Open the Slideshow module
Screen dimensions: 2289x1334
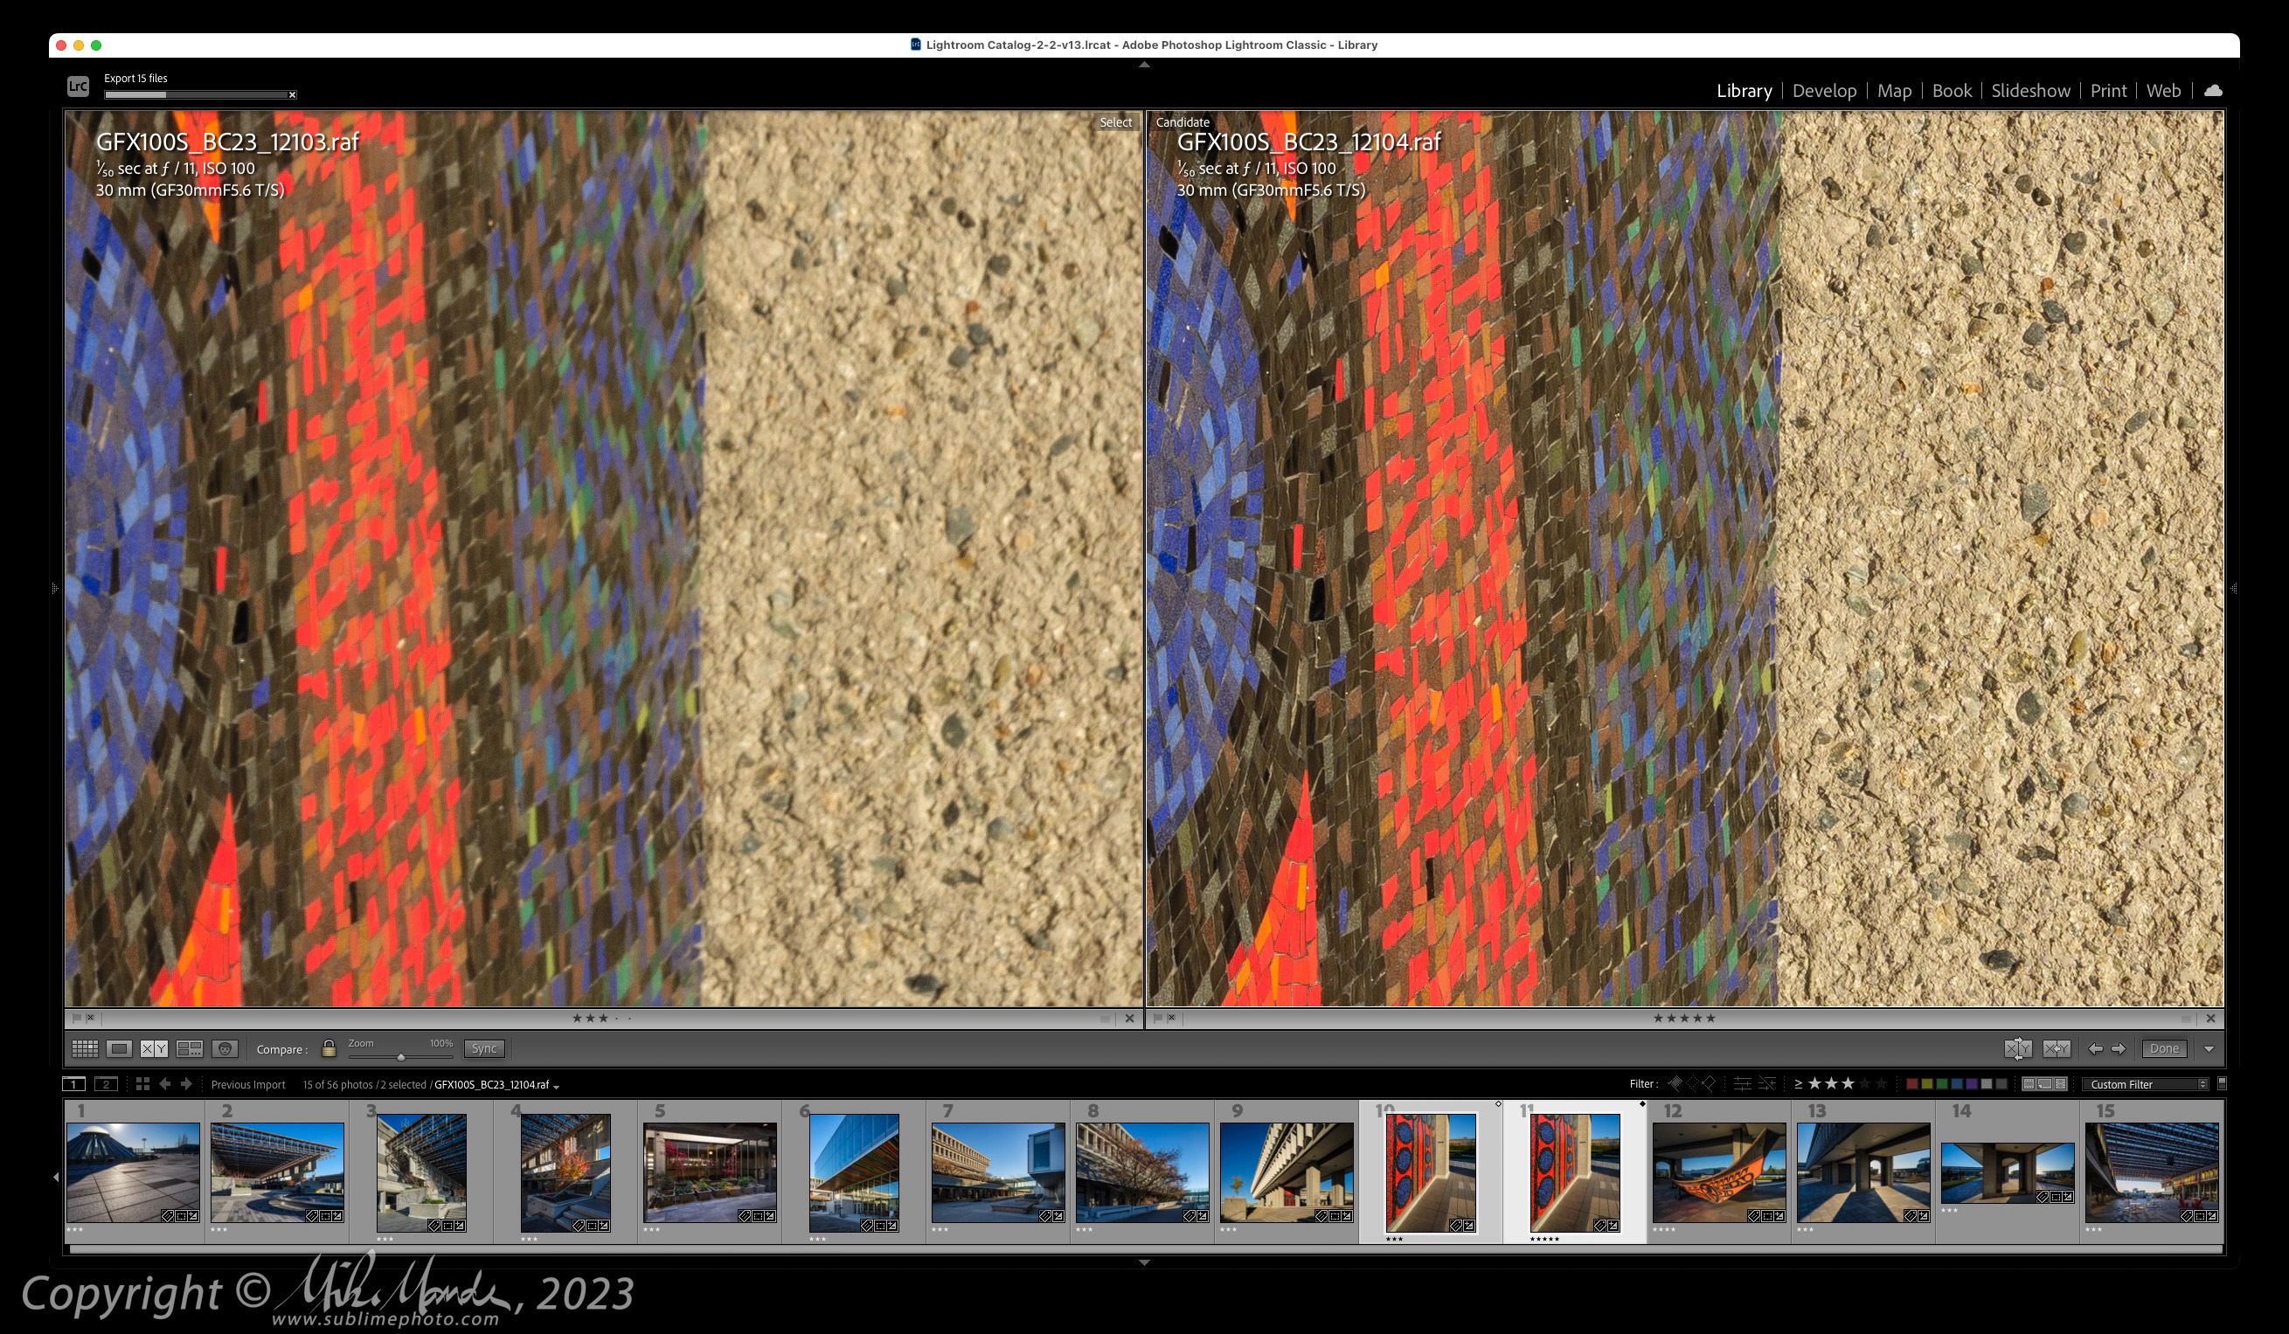point(2030,91)
